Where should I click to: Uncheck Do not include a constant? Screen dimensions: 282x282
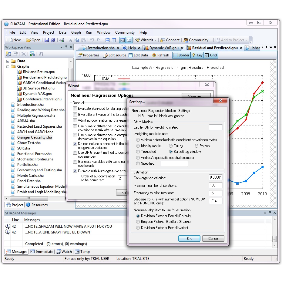click(75, 144)
